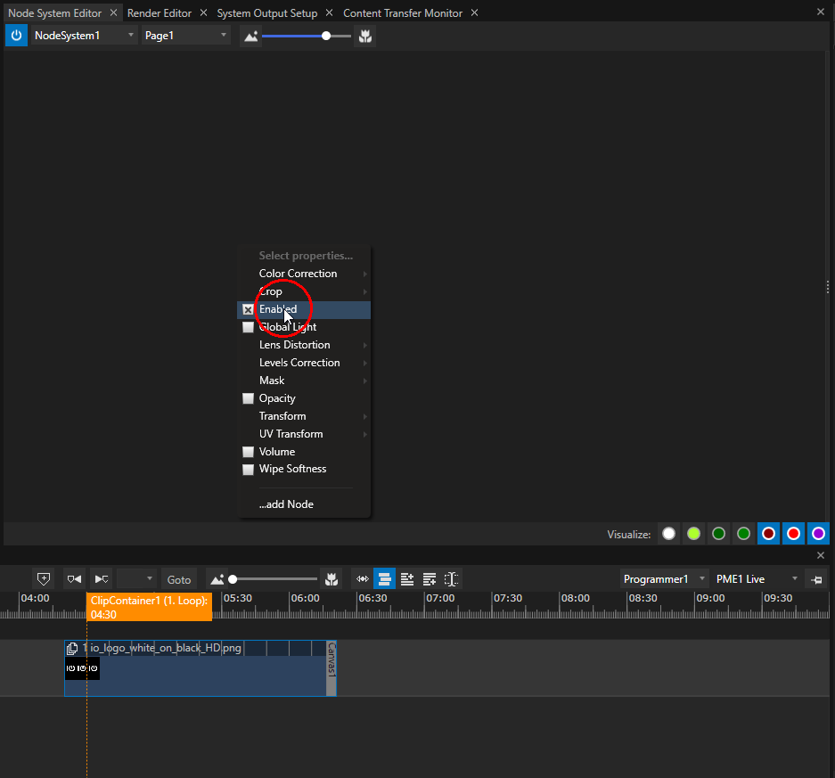Toggle the white Visualize circle
This screenshot has height=778, width=835.
pyautogui.click(x=669, y=534)
